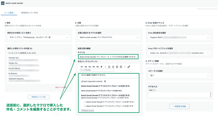This screenshot has width=218, height=116.
Task: Open the ticket status dropdown showing 終了
Action: (x=179, y=76)
